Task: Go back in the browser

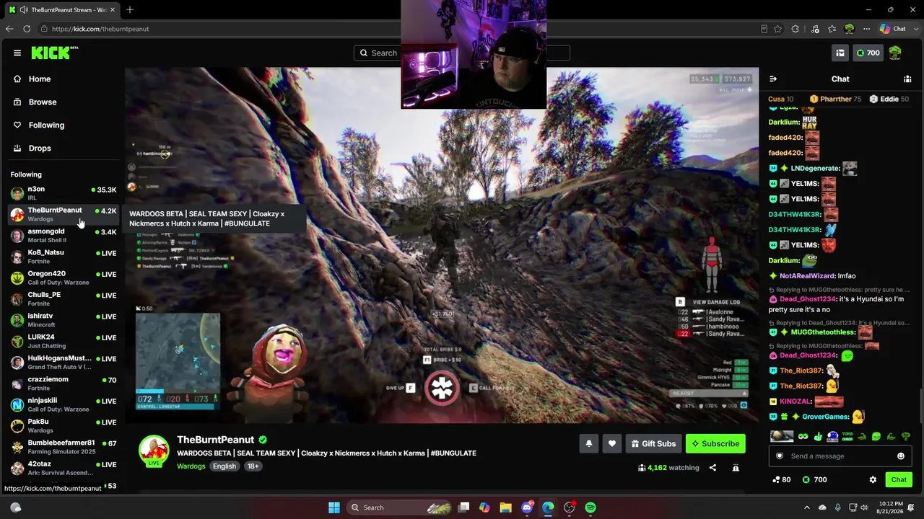Action: pyautogui.click(x=9, y=29)
